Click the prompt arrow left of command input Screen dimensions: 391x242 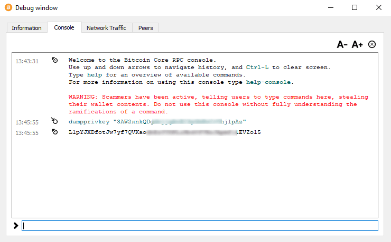(x=16, y=226)
